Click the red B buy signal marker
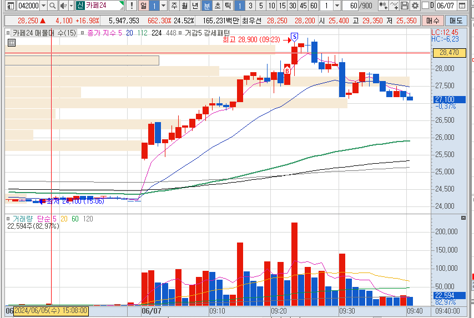The height and width of the screenshot is (318, 474). coord(287,70)
